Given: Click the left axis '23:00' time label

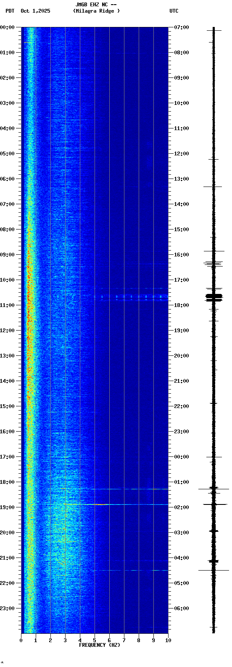Looking at the screenshot, I should 7,608.
